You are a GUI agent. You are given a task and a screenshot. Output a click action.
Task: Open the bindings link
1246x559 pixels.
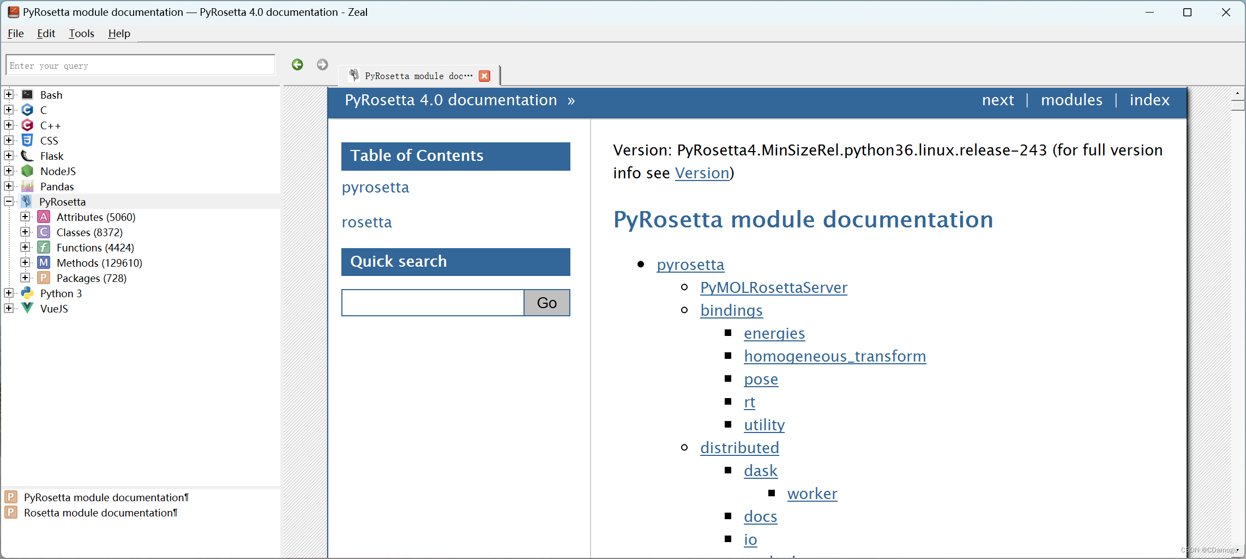731,310
